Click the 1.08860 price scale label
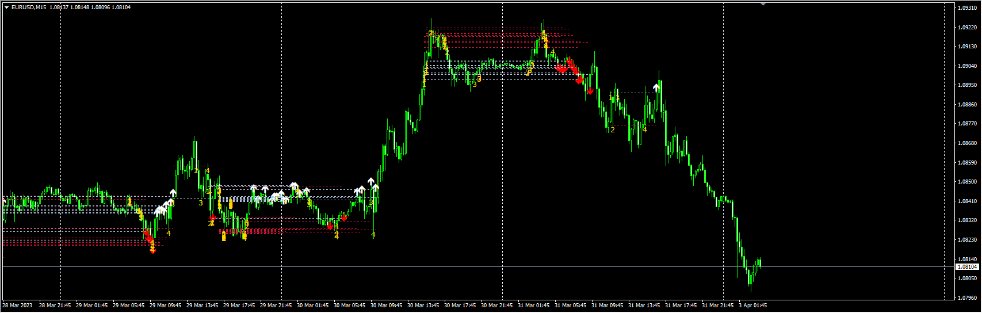The width and height of the screenshot is (982, 313). click(968, 105)
